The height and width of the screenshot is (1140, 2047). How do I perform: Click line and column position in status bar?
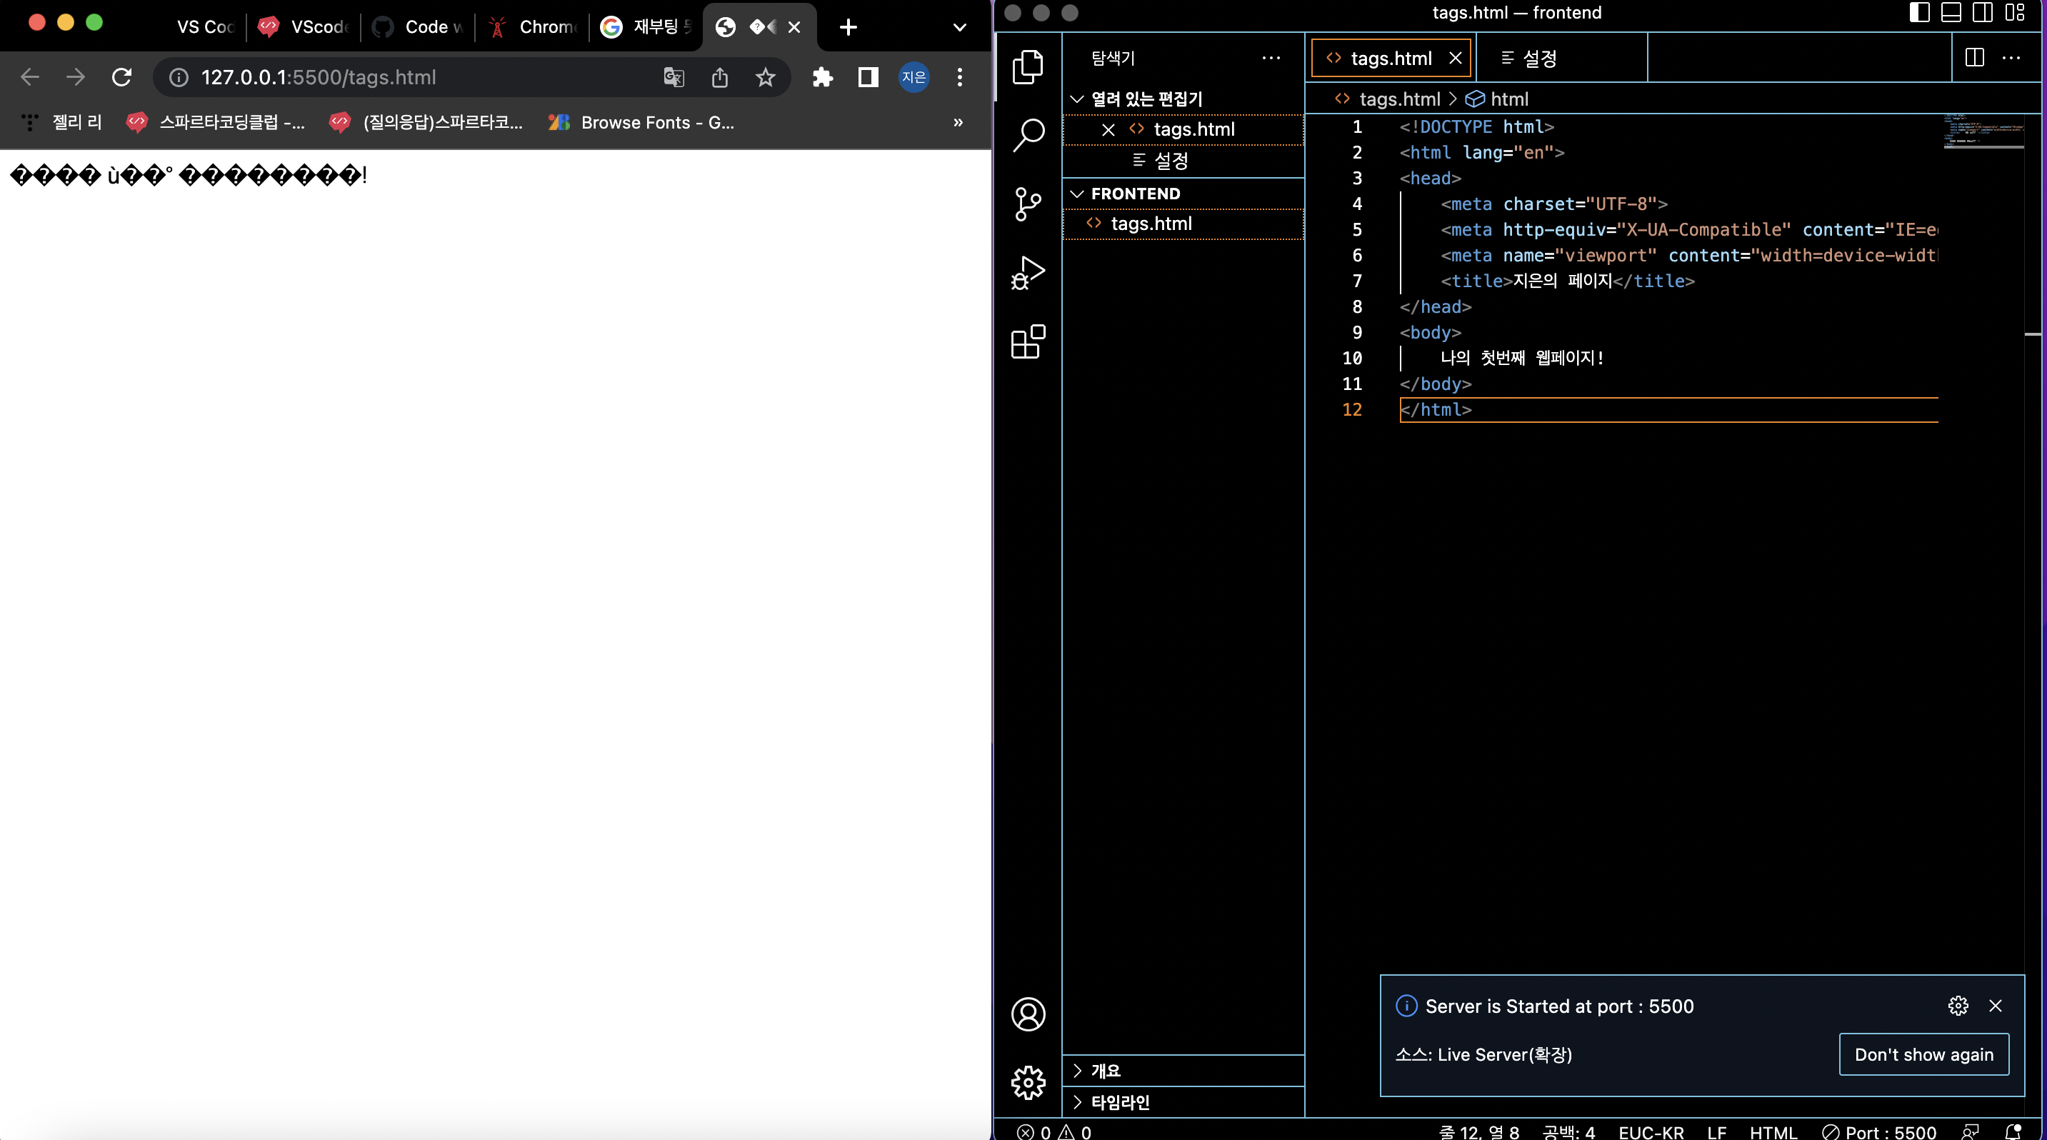click(1479, 1131)
